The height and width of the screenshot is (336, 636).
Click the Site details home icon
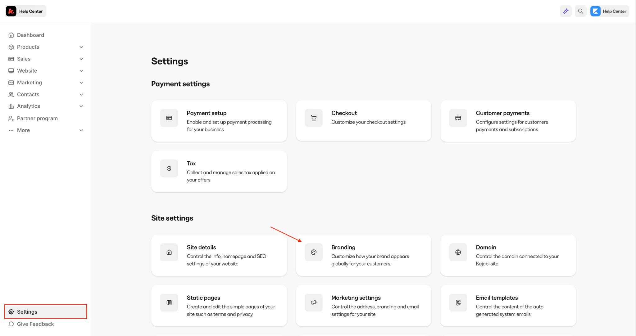click(169, 252)
